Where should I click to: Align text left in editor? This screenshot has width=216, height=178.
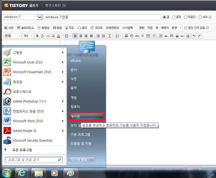coord(75,36)
